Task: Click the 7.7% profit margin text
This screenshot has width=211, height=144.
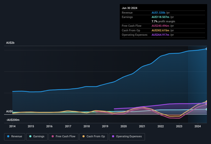Action: click(x=163, y=21)
